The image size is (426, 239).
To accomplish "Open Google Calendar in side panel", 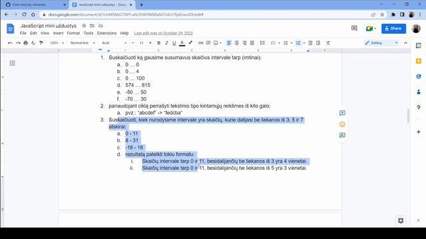I will 419,46.
